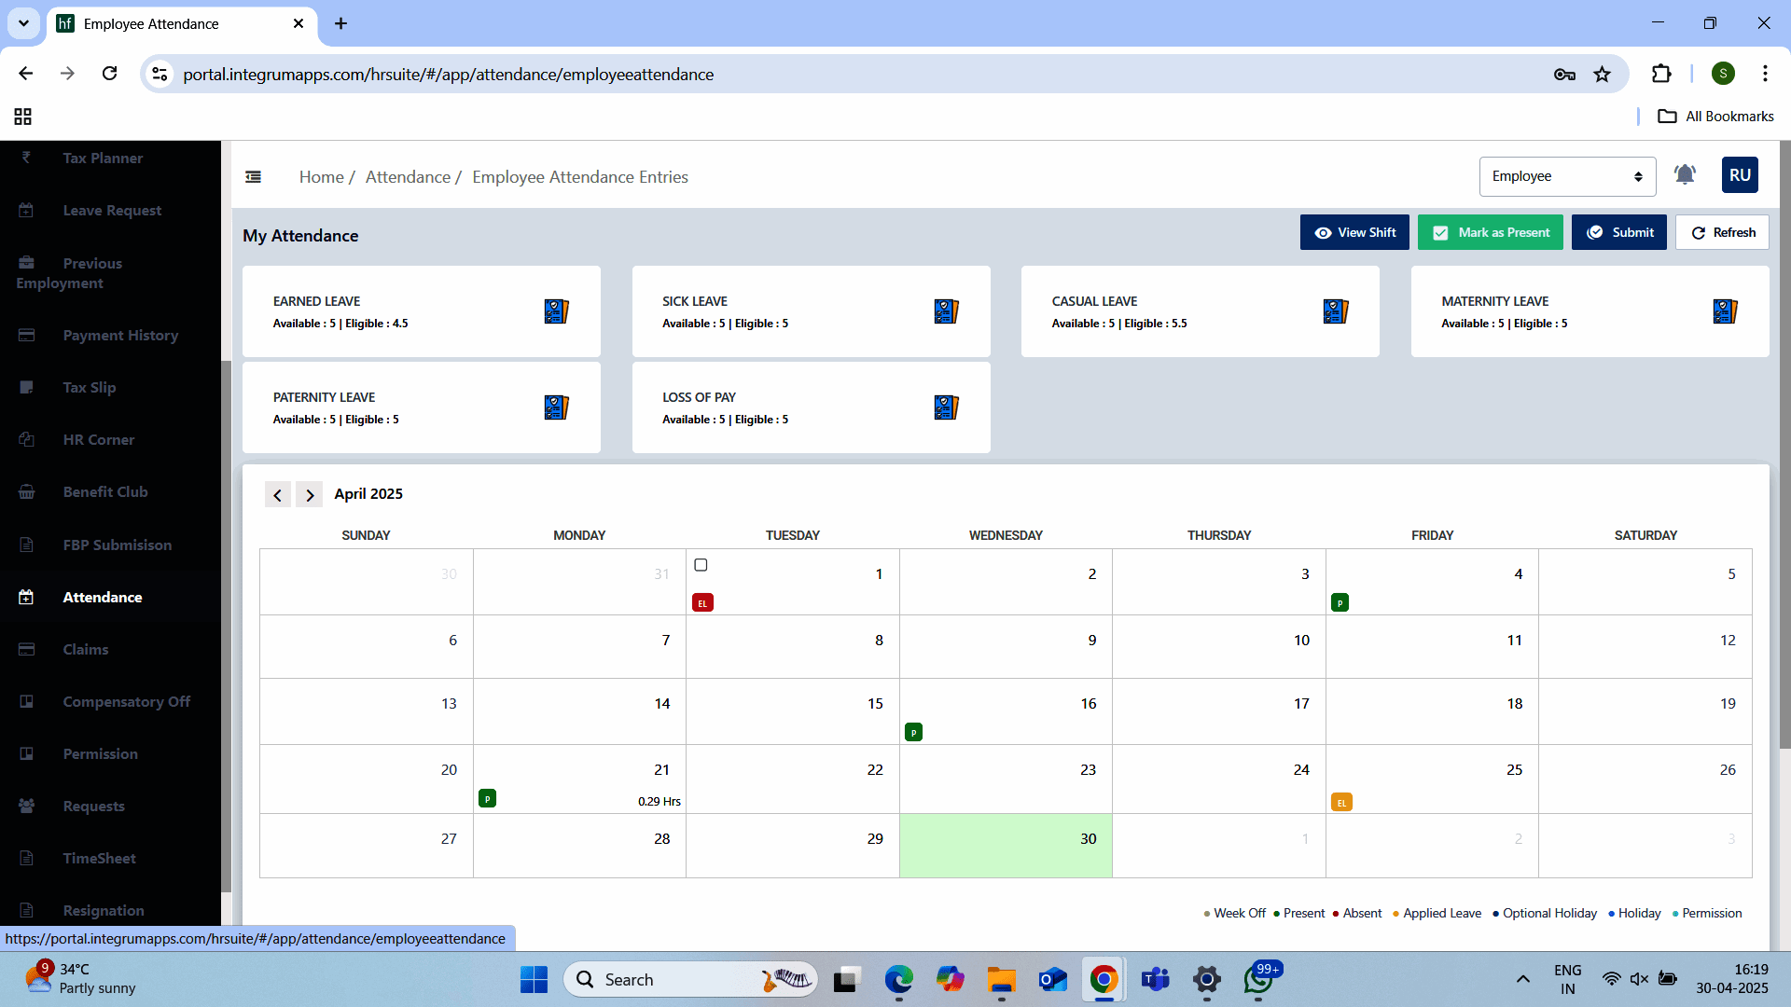The height and width of the screenshot is (1007, 1791).
Task: Open Leave Request in sidebar
Action: click(112, 211)
